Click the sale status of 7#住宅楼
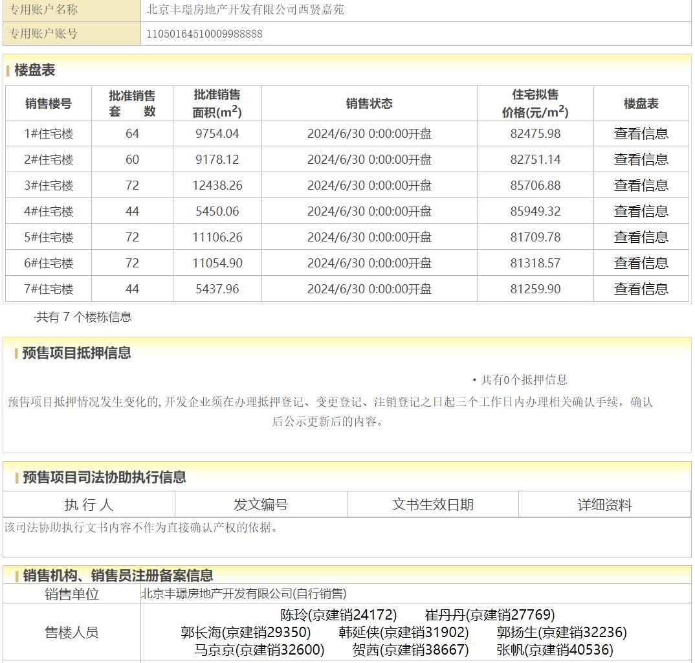 tap(370, 289)
